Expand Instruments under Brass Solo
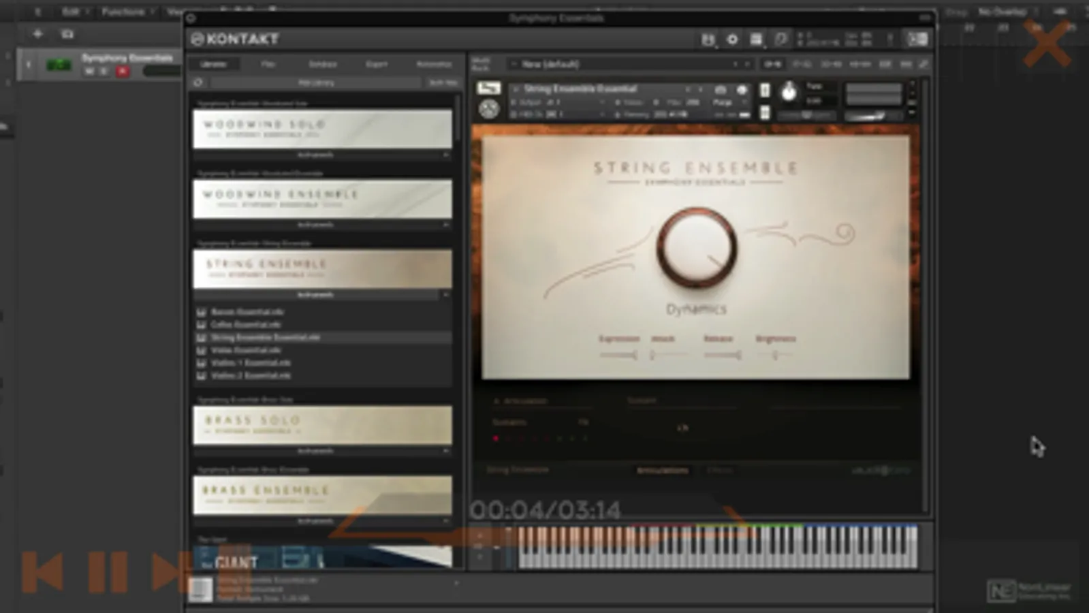This screenshot has width=1089, height=613. (x=322, y=451)
